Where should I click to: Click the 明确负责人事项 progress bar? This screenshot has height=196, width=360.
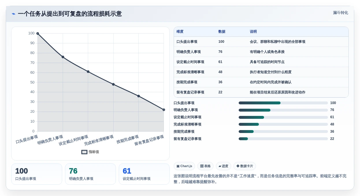(x=283, y=110)
